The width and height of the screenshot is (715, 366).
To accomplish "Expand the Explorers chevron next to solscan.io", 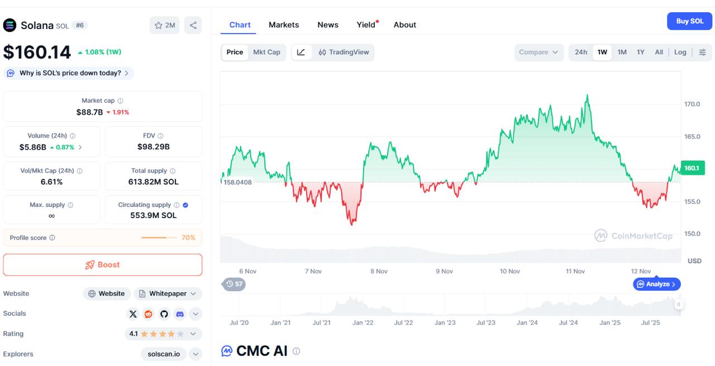I will tap(195, 354).
